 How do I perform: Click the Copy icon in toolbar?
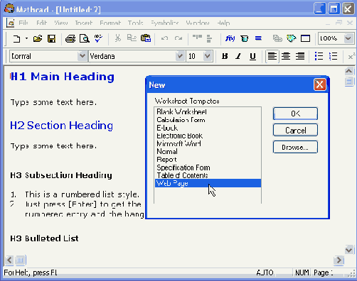(132, 38)
